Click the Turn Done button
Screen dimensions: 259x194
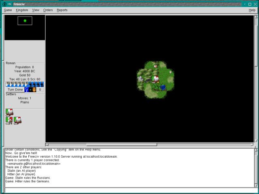[x=15, y=90]
